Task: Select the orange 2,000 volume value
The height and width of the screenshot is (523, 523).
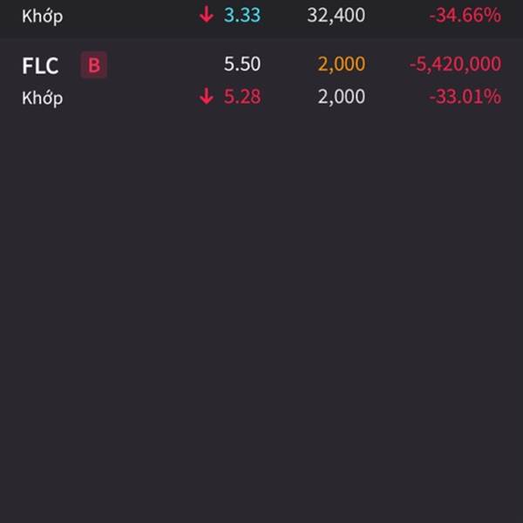Action: (x=342, y=65)
